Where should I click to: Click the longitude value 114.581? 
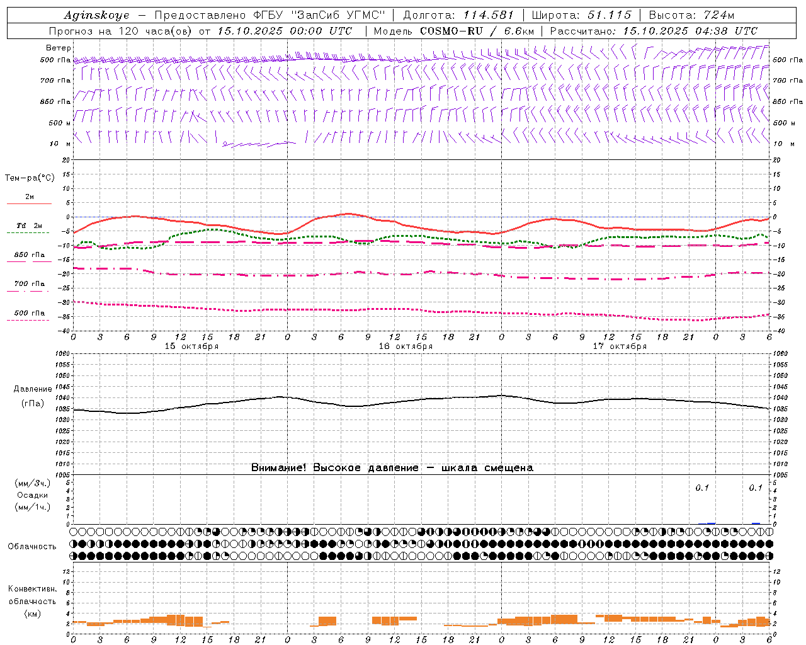coord(488,15)
